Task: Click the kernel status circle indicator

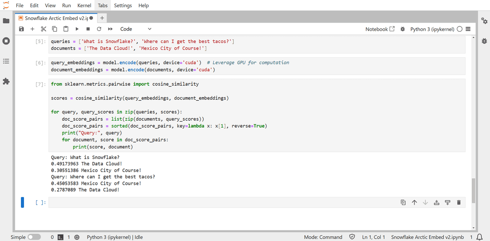Action: click(459, 29)
